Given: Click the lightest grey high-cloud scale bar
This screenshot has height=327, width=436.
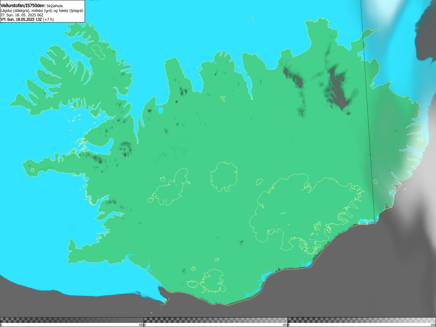Looking at the screenshot, I should coord(362,320).
